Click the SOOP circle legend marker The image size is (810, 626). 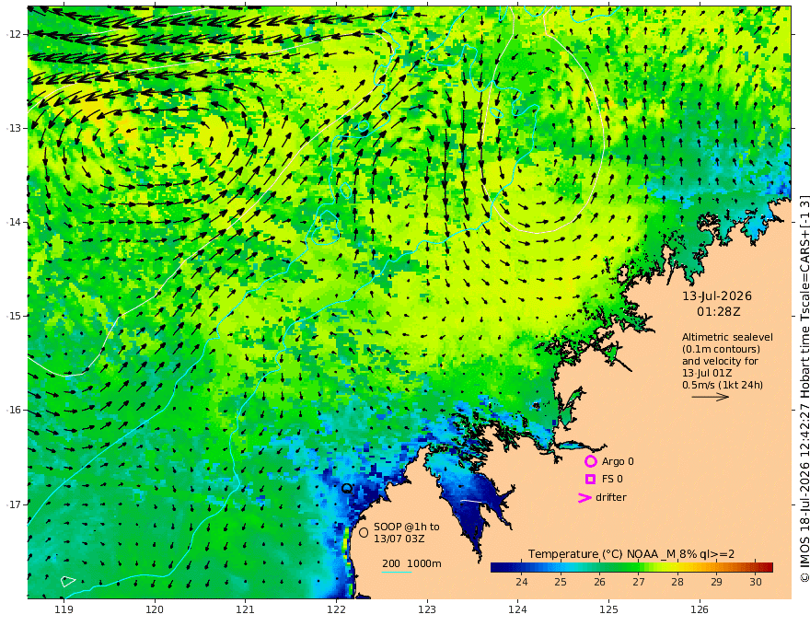tap(364, 532)
